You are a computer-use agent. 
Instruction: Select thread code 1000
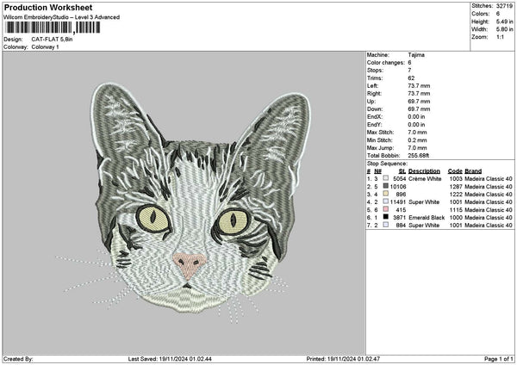456,218
